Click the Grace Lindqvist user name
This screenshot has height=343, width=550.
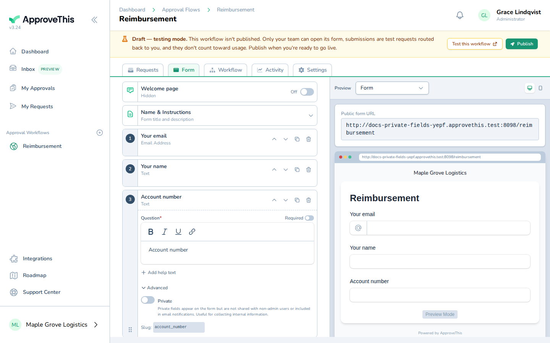(x=519, y=12)
